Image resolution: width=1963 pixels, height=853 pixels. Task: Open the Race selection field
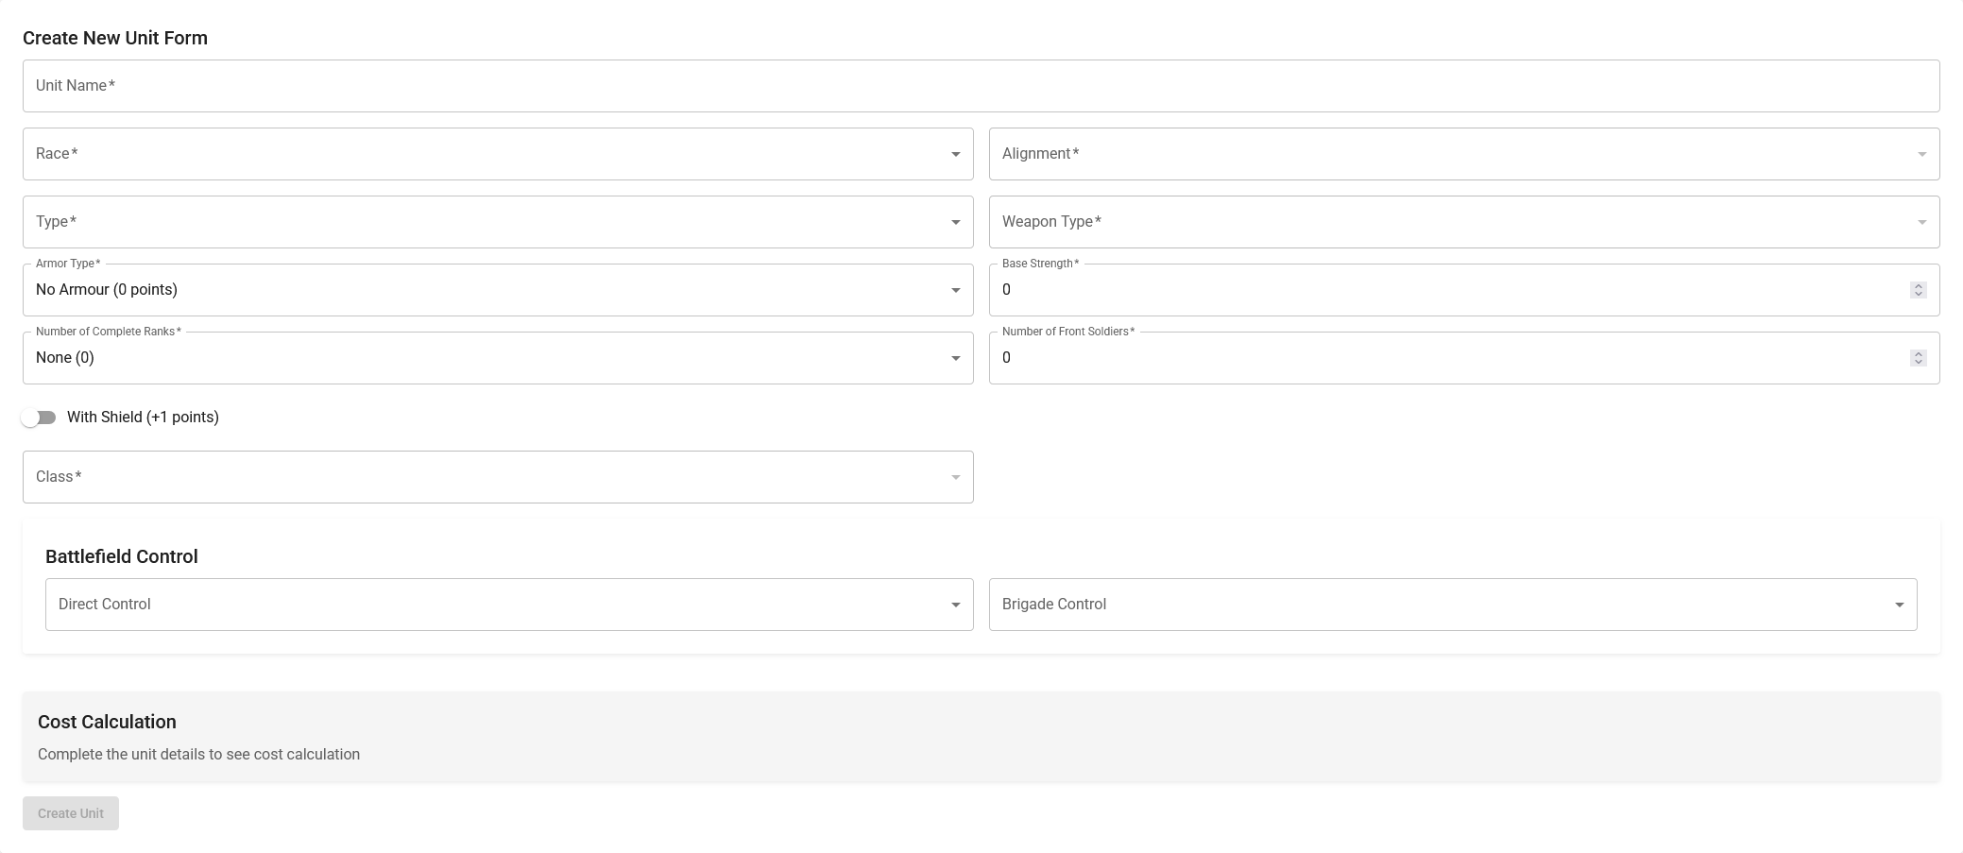(x=491, y=154)
